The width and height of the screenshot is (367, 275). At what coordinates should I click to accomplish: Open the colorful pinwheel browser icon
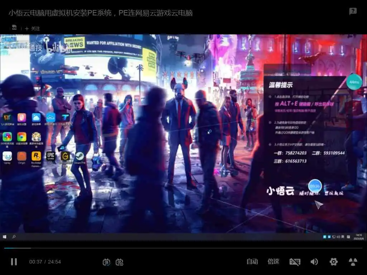[7, 137]
